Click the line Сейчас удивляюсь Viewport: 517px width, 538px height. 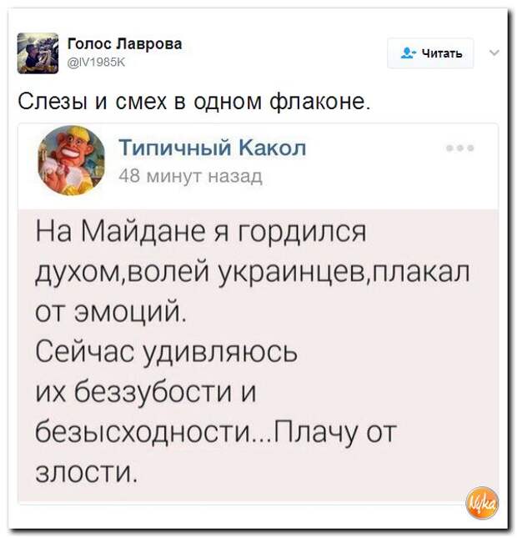[x=167, y=352]
